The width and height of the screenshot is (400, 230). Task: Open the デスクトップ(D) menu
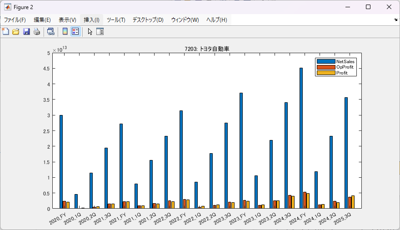point(148,20)
